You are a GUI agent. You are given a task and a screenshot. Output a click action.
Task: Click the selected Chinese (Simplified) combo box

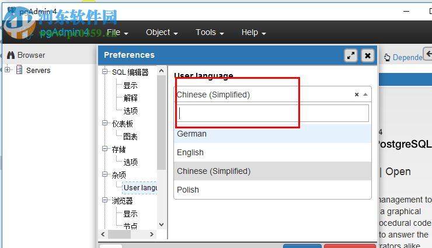pyautogui.click(x=273, y=95)
